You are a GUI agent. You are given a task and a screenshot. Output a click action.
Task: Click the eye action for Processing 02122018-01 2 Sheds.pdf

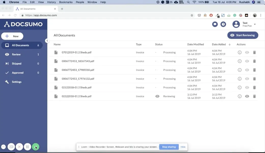247,87
